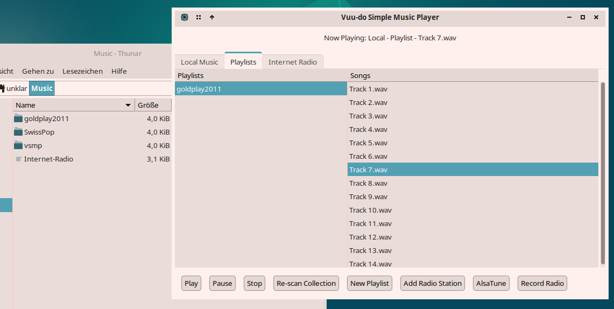The height and width of the screenshot is (309, 614).
Task: Click the Songs column header
Action: (x=473, y=75)
